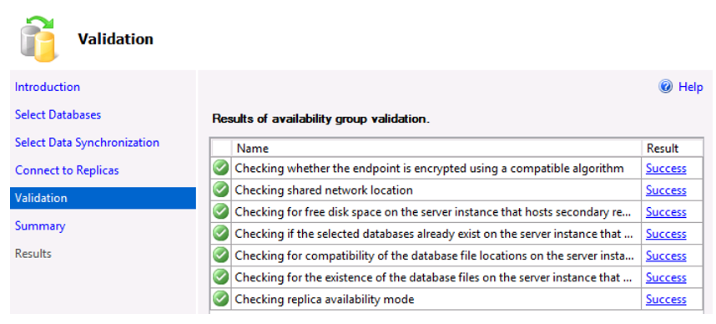Jump to the Summary page
Image resolution: width=716 pixels, height=324 pixels.
click(x=40, y=226)
